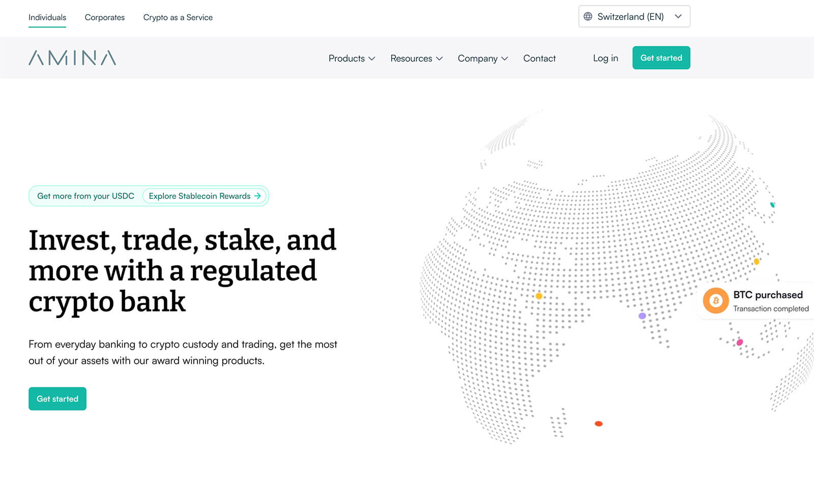Viewport: 814px width, 485px height.
Task: Open the Contact page
Action: (x=539, y=59)
